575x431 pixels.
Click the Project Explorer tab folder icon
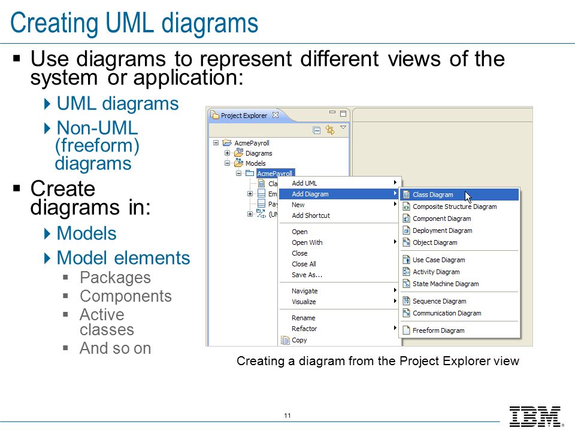pos(215,116)
